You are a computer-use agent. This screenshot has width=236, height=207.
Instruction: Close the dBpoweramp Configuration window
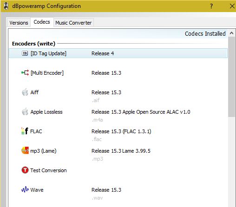(x=232, y=6)
